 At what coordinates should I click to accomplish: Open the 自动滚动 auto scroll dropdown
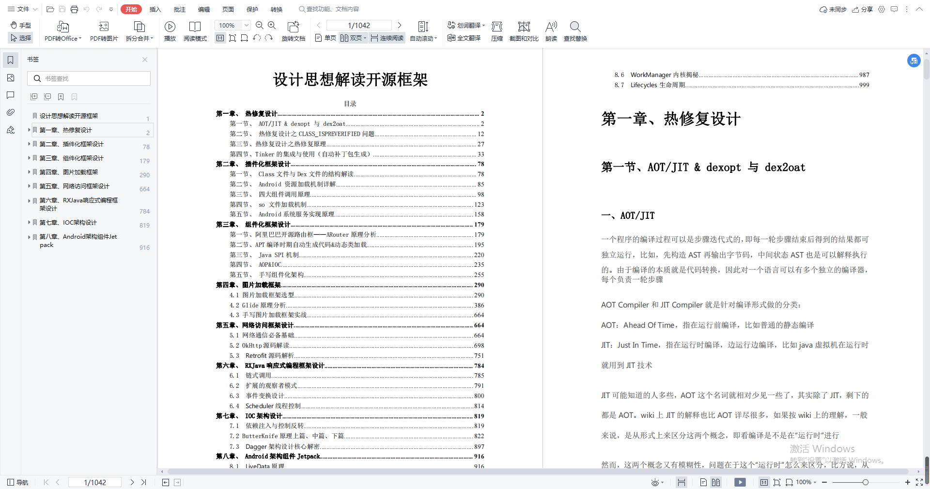[423, 31]
